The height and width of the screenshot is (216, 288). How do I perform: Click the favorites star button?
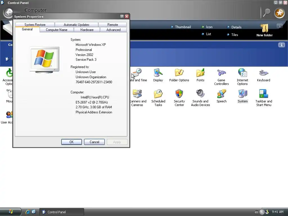279,13
